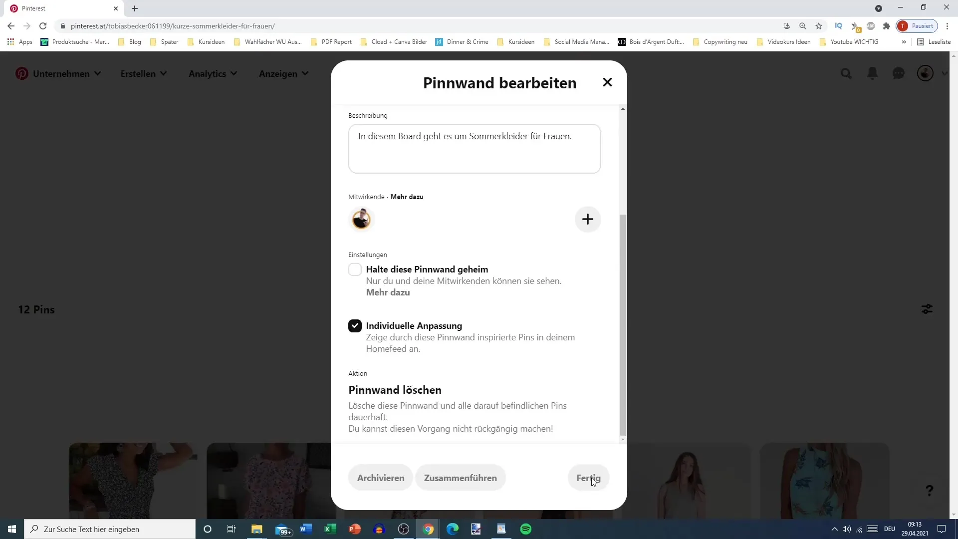Image resolution: width=958 pixels, height=539 pixels.
Task: Open PowerPoint from the taskbar
Action: click(354, 529)
